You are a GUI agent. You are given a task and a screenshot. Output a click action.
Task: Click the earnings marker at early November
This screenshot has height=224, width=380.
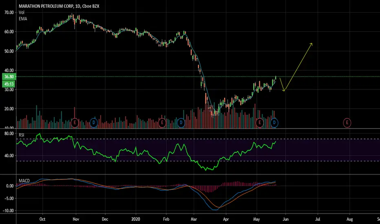(75, 123)
